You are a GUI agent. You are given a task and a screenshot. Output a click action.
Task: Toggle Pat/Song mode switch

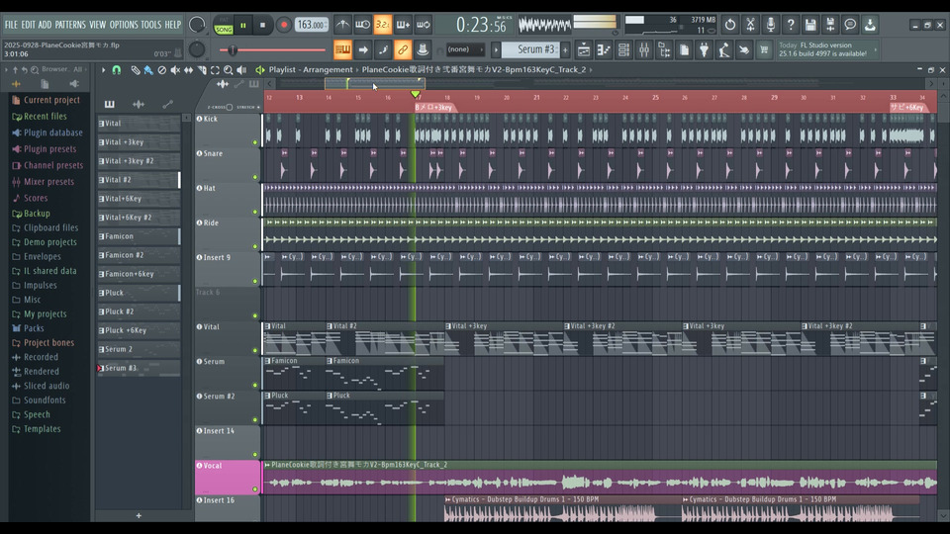point(224,25)
